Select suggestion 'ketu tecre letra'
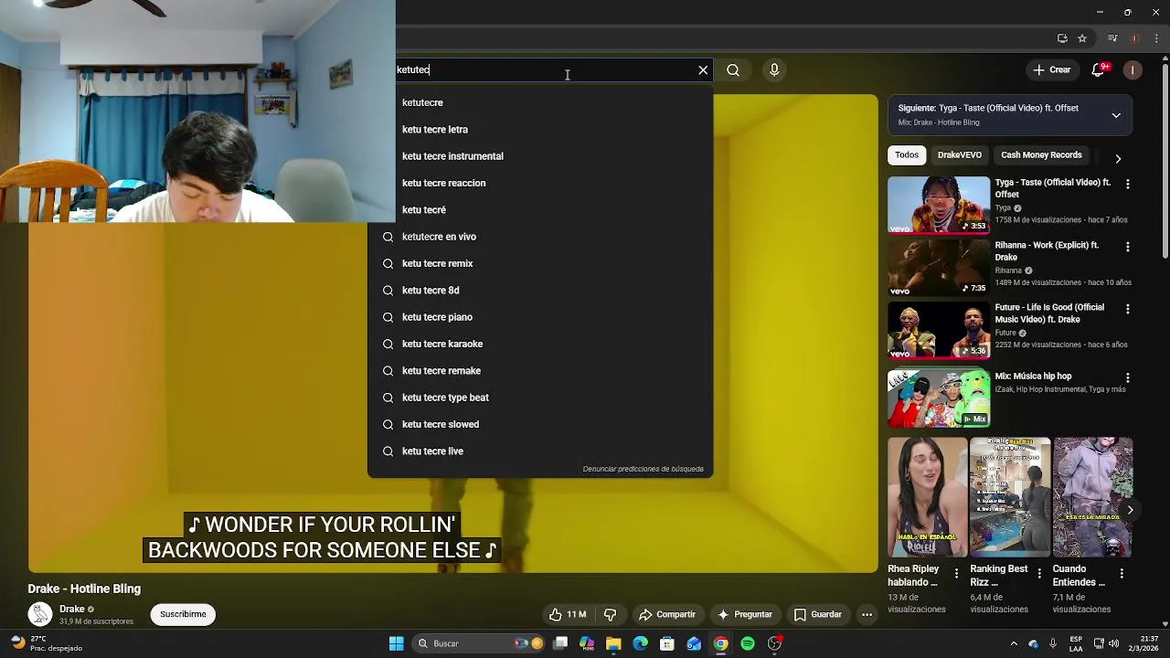Viewport: 1170px width, 658px height. click(x=540, y=130)
